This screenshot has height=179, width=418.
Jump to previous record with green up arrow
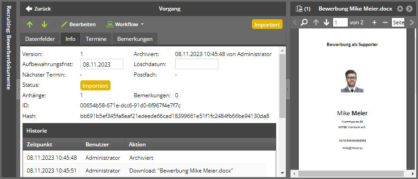click(29, 24)
